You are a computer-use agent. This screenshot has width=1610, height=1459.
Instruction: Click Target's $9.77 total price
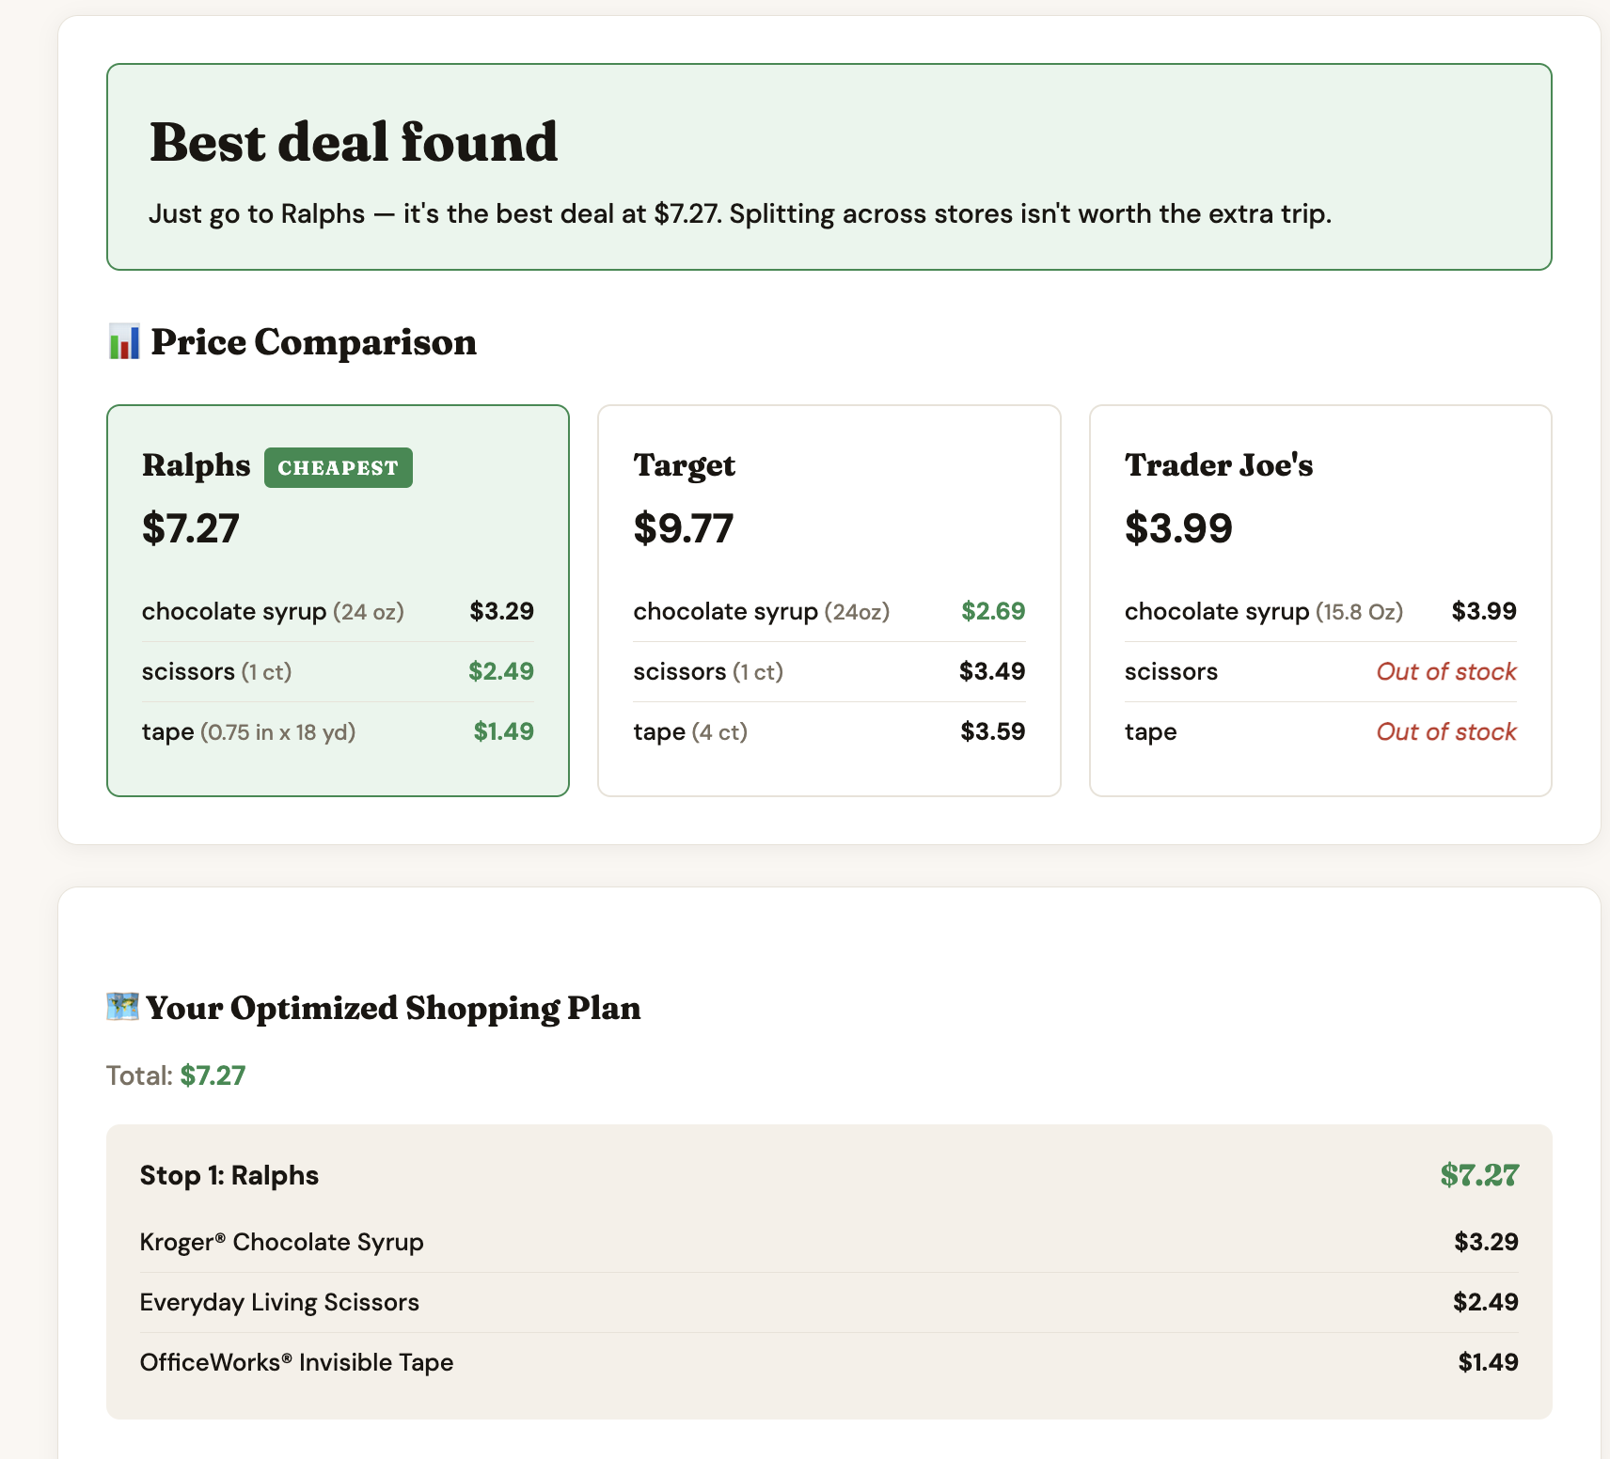(683, 528)
